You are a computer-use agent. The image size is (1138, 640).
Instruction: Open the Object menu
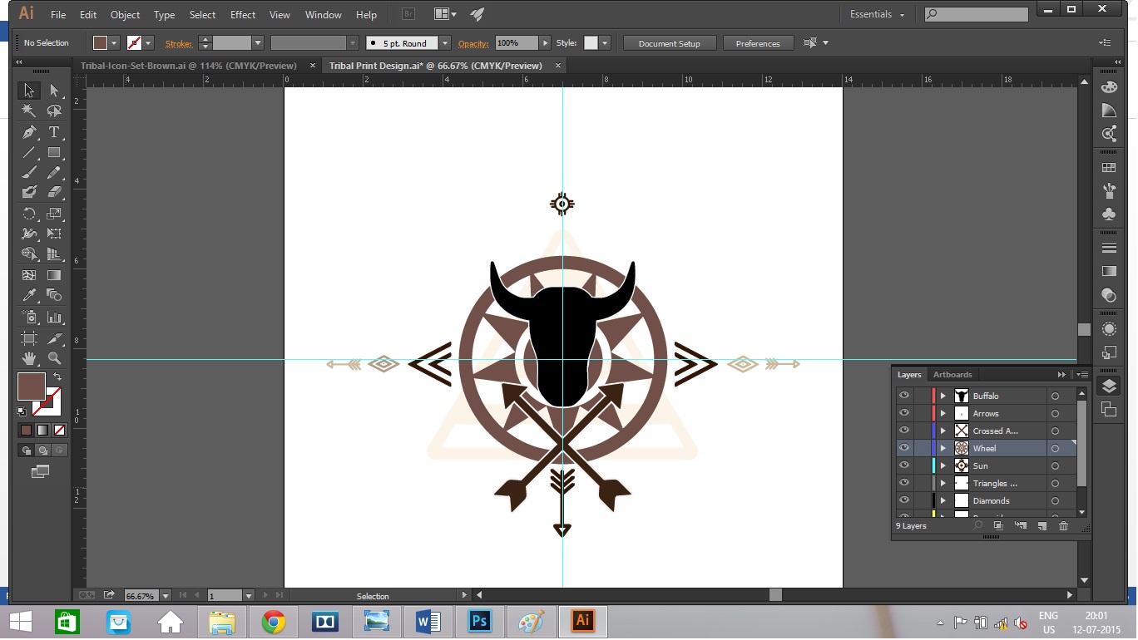[x=126, y=15]
